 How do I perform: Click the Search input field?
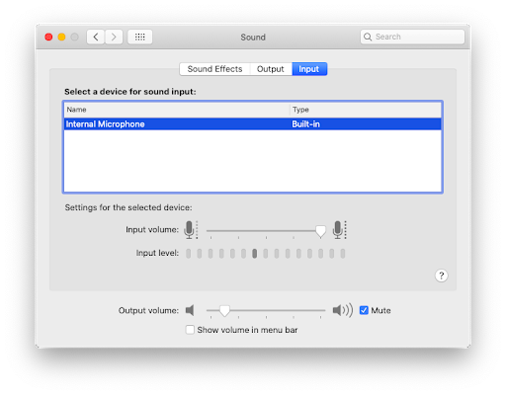pos(412,37)
